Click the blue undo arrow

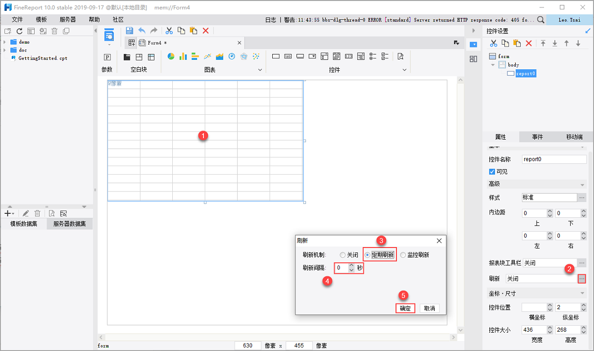click(x=142, y=30)
